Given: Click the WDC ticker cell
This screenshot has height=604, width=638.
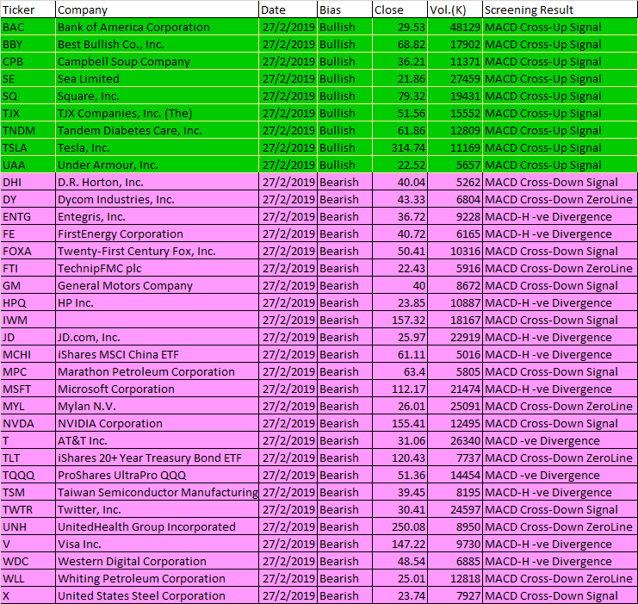Looking at the screenshot, I should click(28, 561).
